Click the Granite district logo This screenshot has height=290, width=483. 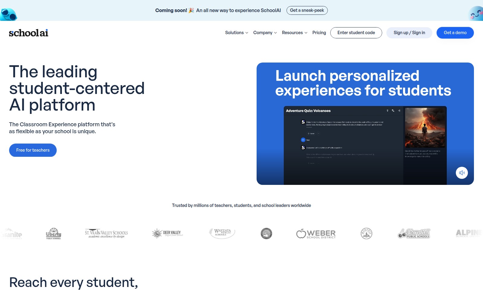click(x=11, y=234)
